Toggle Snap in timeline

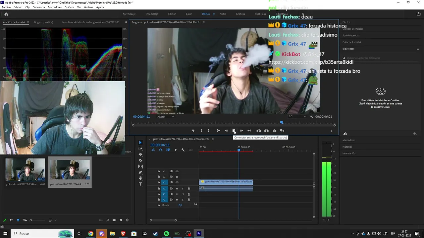point(160,150)
